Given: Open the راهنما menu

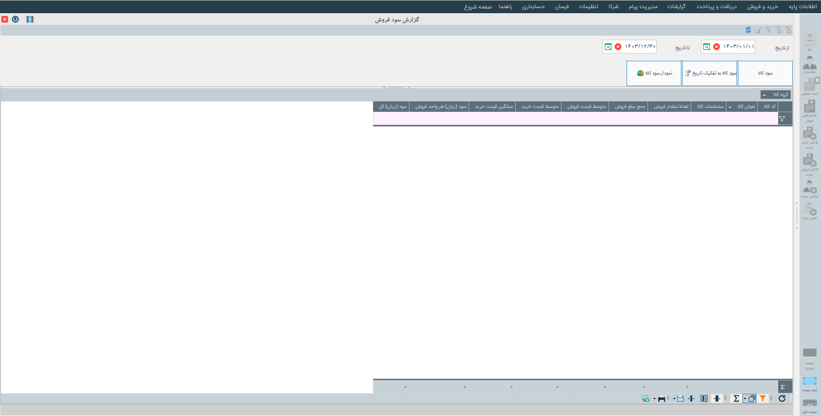Looking at the screenshot, I should coord(505,6).
